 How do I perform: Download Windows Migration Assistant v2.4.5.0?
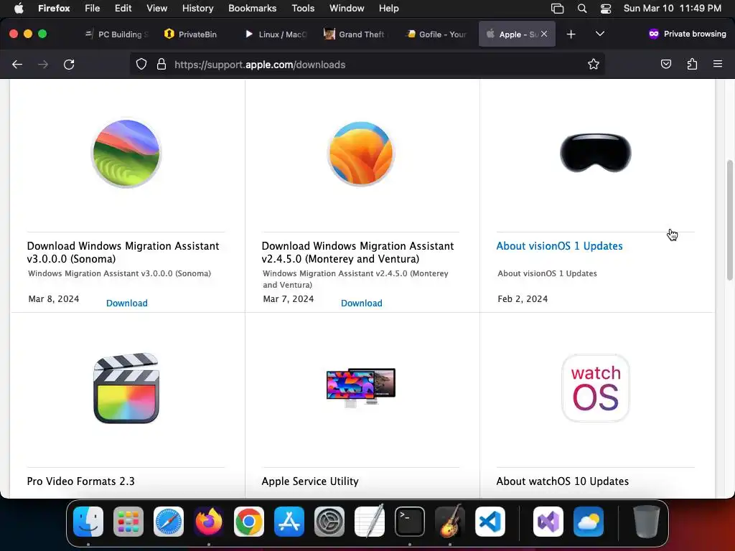[x=362, y=303]
